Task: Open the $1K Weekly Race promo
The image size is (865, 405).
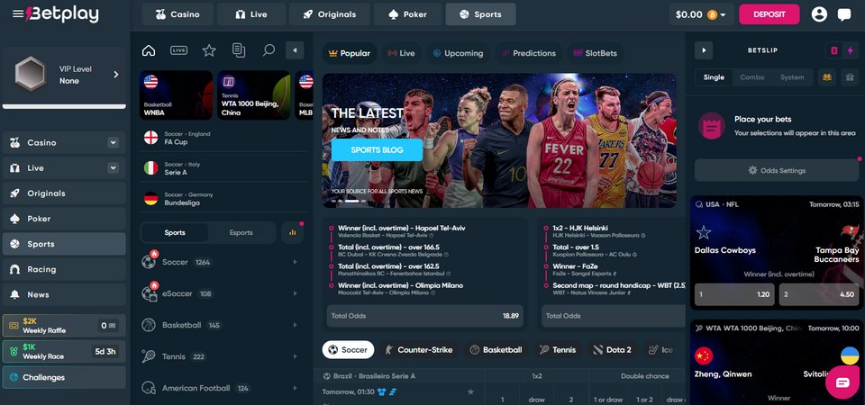Action: coord(64,352)
